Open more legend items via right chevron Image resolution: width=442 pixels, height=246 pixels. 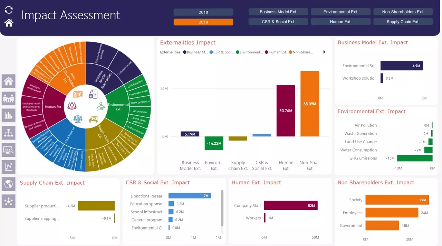coord(324,52)
